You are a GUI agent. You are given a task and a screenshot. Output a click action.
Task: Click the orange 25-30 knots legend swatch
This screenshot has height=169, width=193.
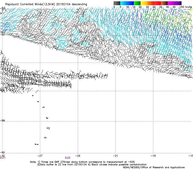151,3
